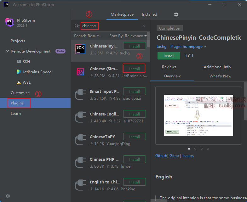Click the search magnifier icon

click(x=77, y=26)
